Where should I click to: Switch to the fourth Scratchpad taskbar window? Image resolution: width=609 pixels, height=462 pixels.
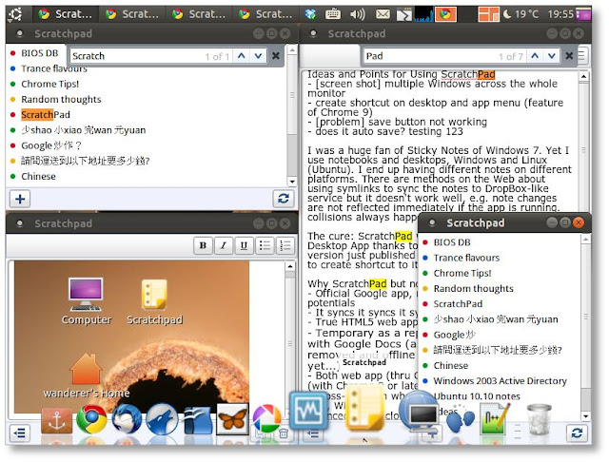[266, 14]
